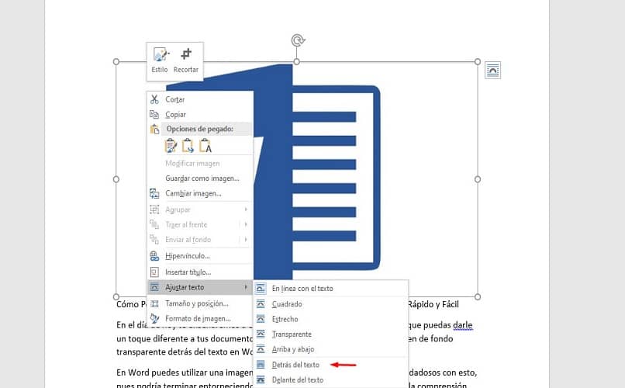
Task: Click the Insertar título icon
Action: point(154,272)
